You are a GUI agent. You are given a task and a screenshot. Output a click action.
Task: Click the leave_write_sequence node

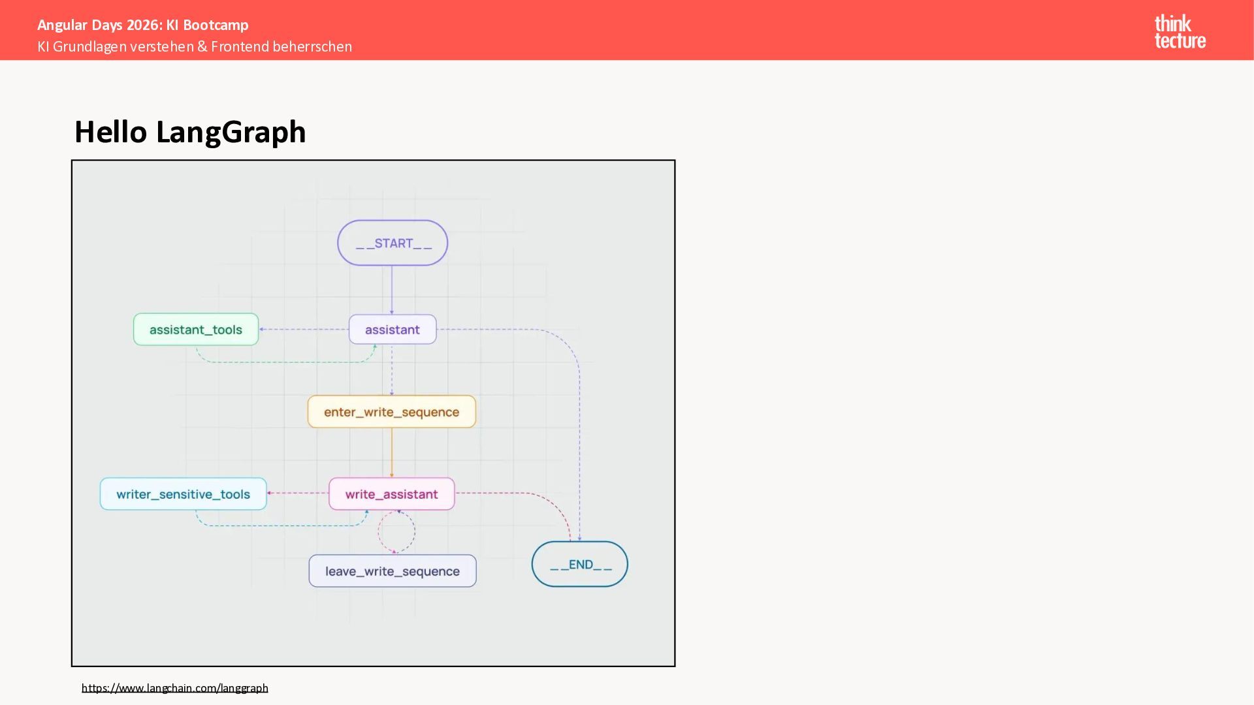pyautogui.click(x=393, y=571)
